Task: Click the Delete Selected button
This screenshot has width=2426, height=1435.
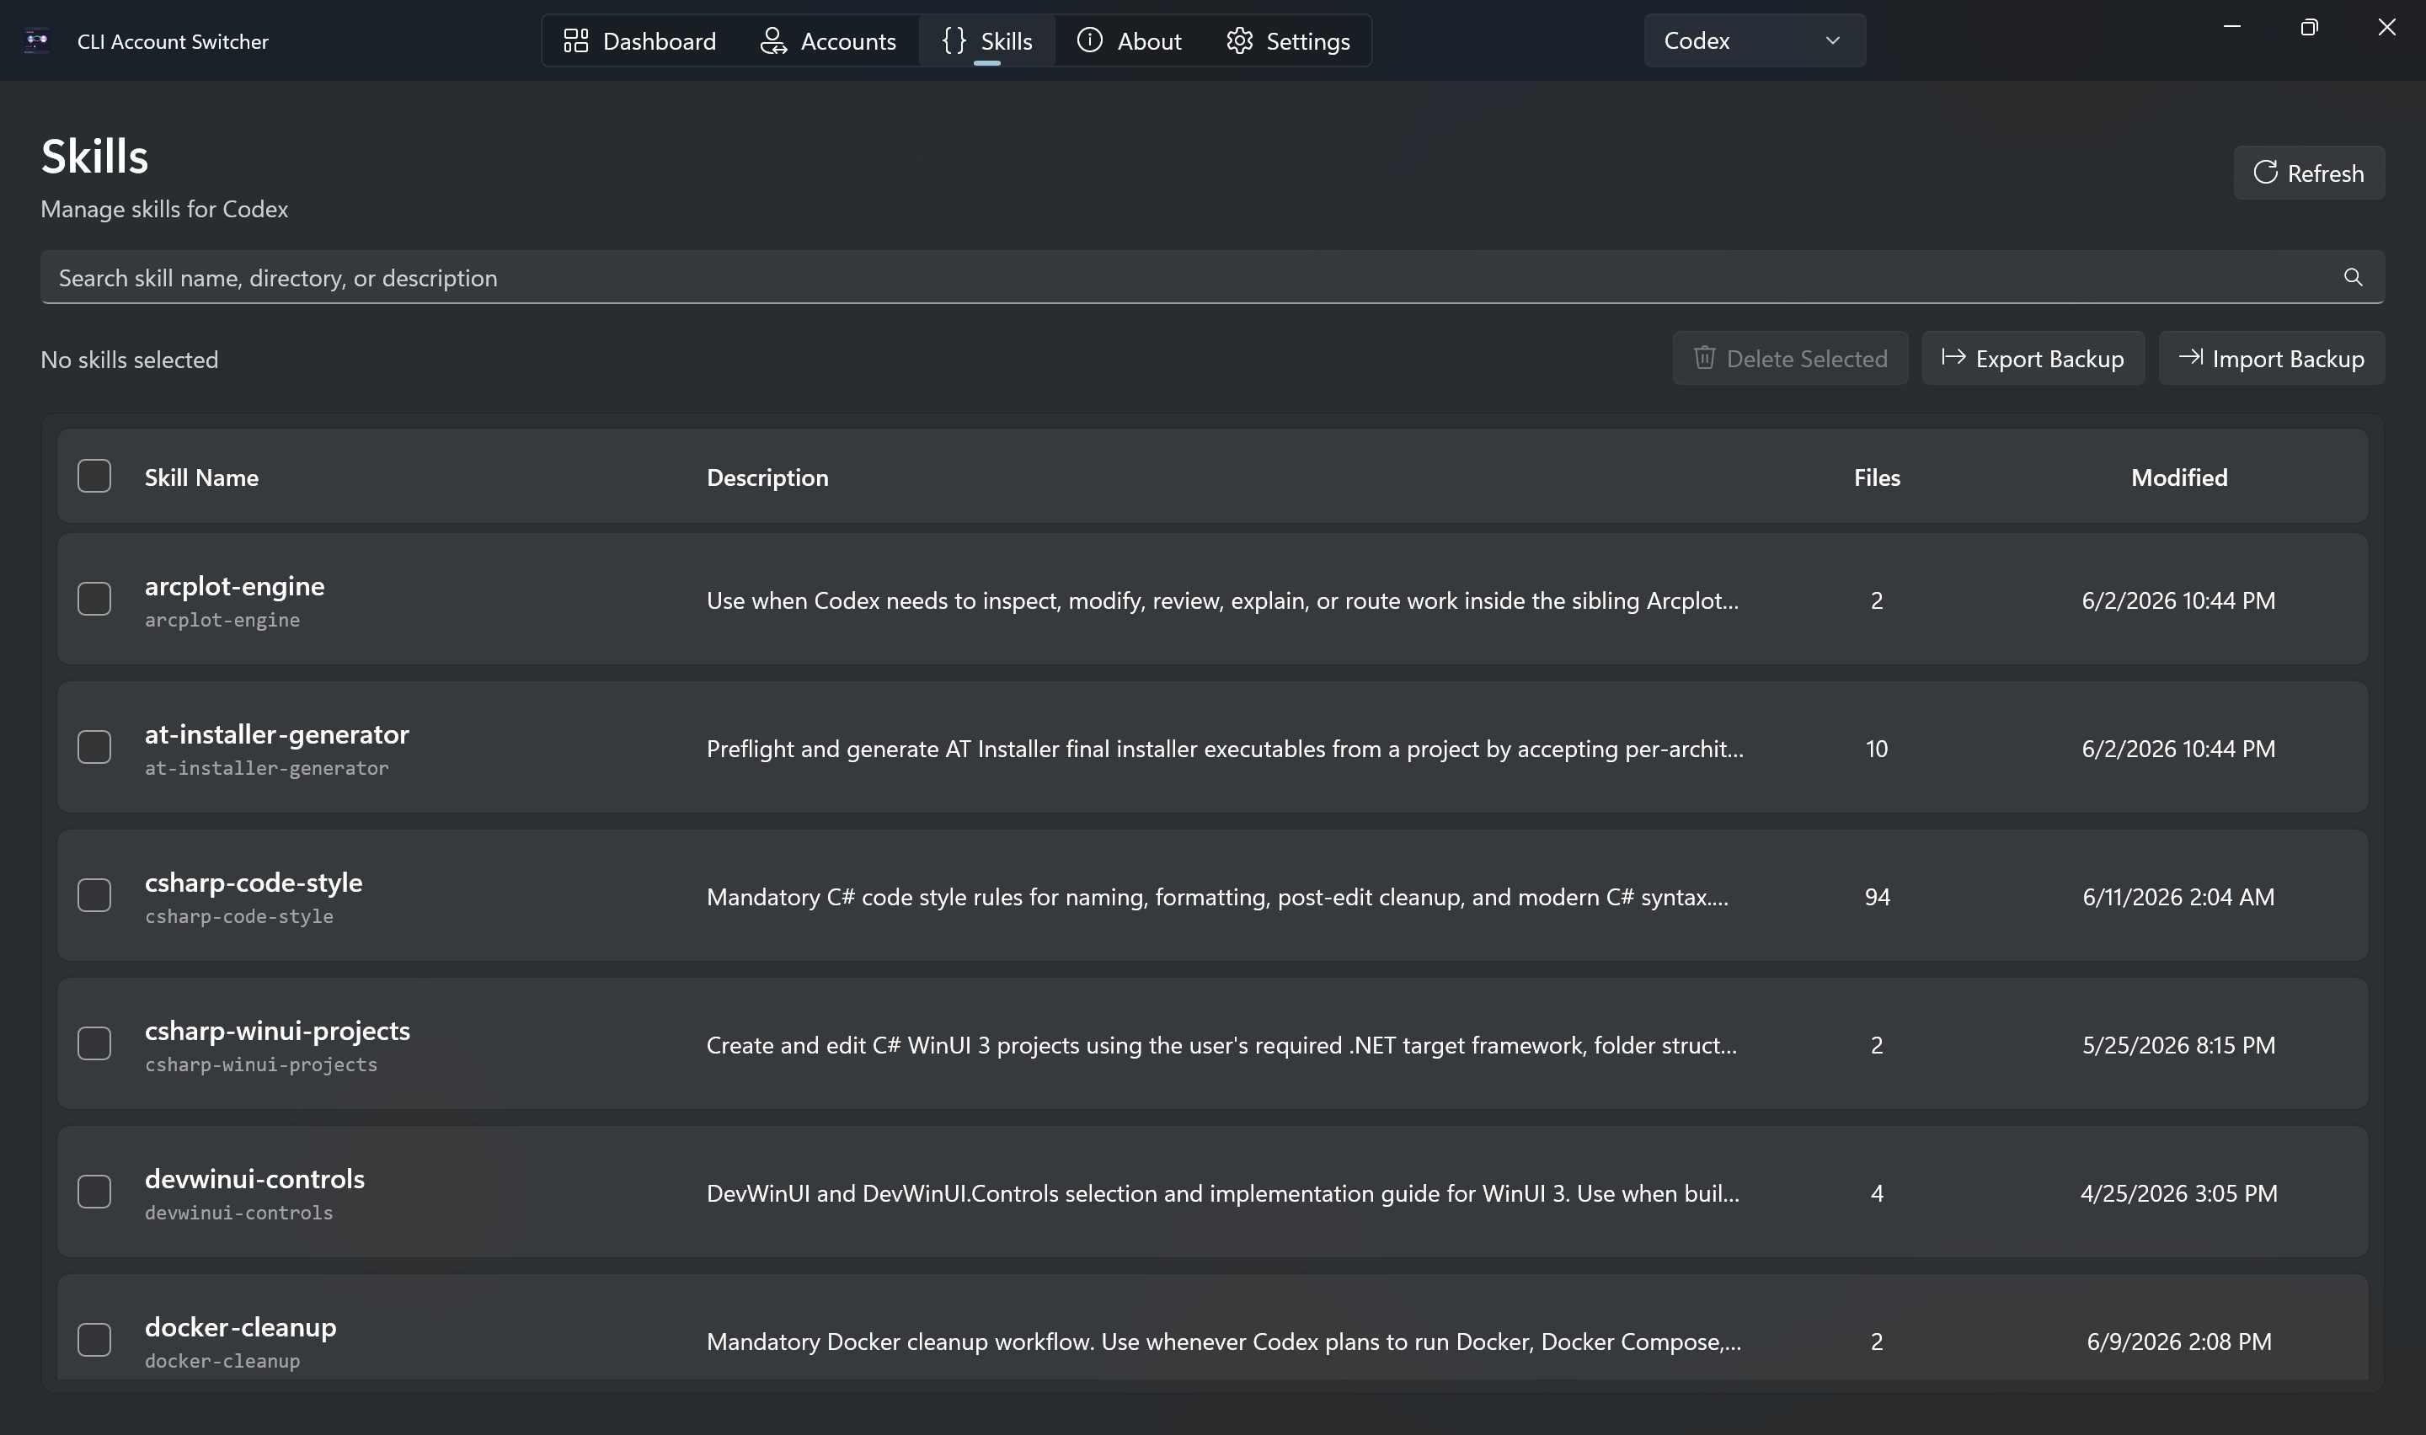Action: 1790,359
